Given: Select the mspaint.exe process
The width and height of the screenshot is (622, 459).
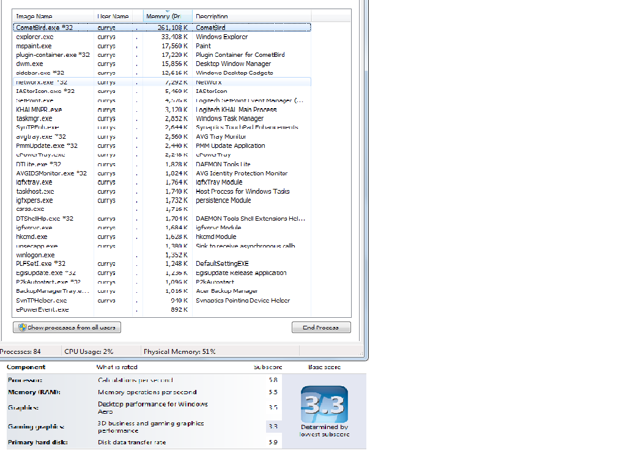Looking at the screenshot, I should (x=162, y=46).
